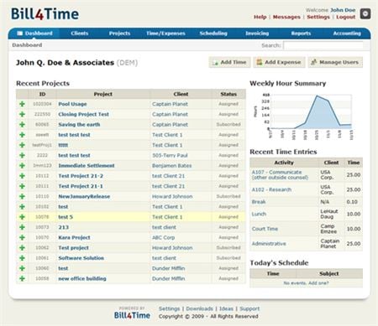The height and width of the screenshot is (326, 378).
Task: Click the footer Bill4Time logo
Action: click(132, 315)
